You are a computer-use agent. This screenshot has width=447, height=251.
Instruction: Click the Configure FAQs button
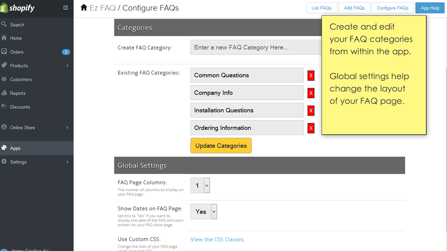393,8
